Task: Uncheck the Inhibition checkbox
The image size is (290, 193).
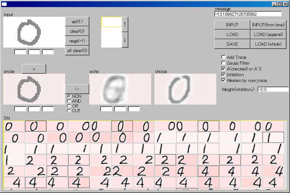Action: click(x=224, y=75)
